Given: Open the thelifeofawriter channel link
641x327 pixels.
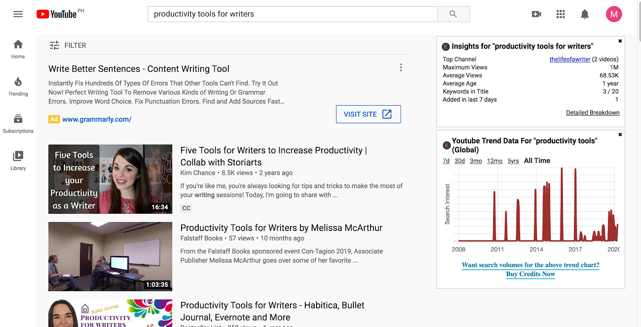Looking at the screenshot, I should point(570,59).
